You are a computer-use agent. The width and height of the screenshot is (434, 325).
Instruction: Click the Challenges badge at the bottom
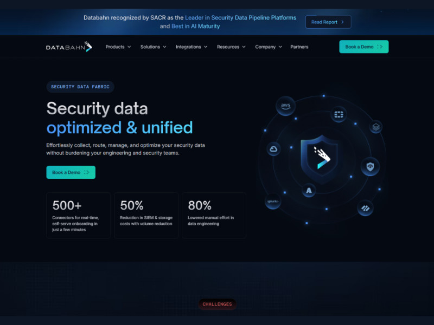coord(218,304)
